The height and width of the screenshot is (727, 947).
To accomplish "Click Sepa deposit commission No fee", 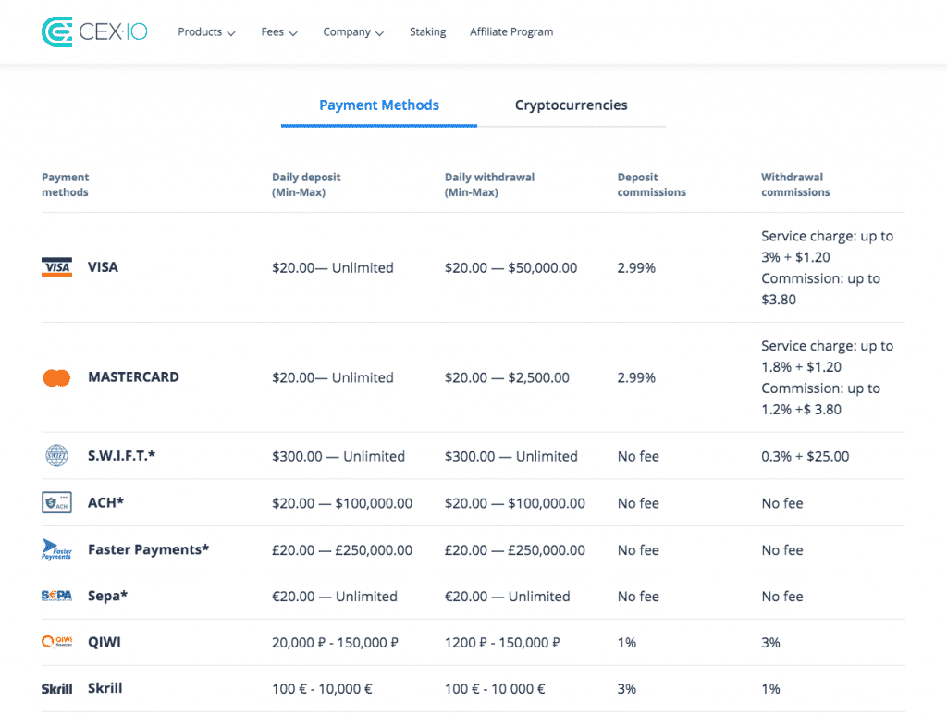I will coord(638,597).
